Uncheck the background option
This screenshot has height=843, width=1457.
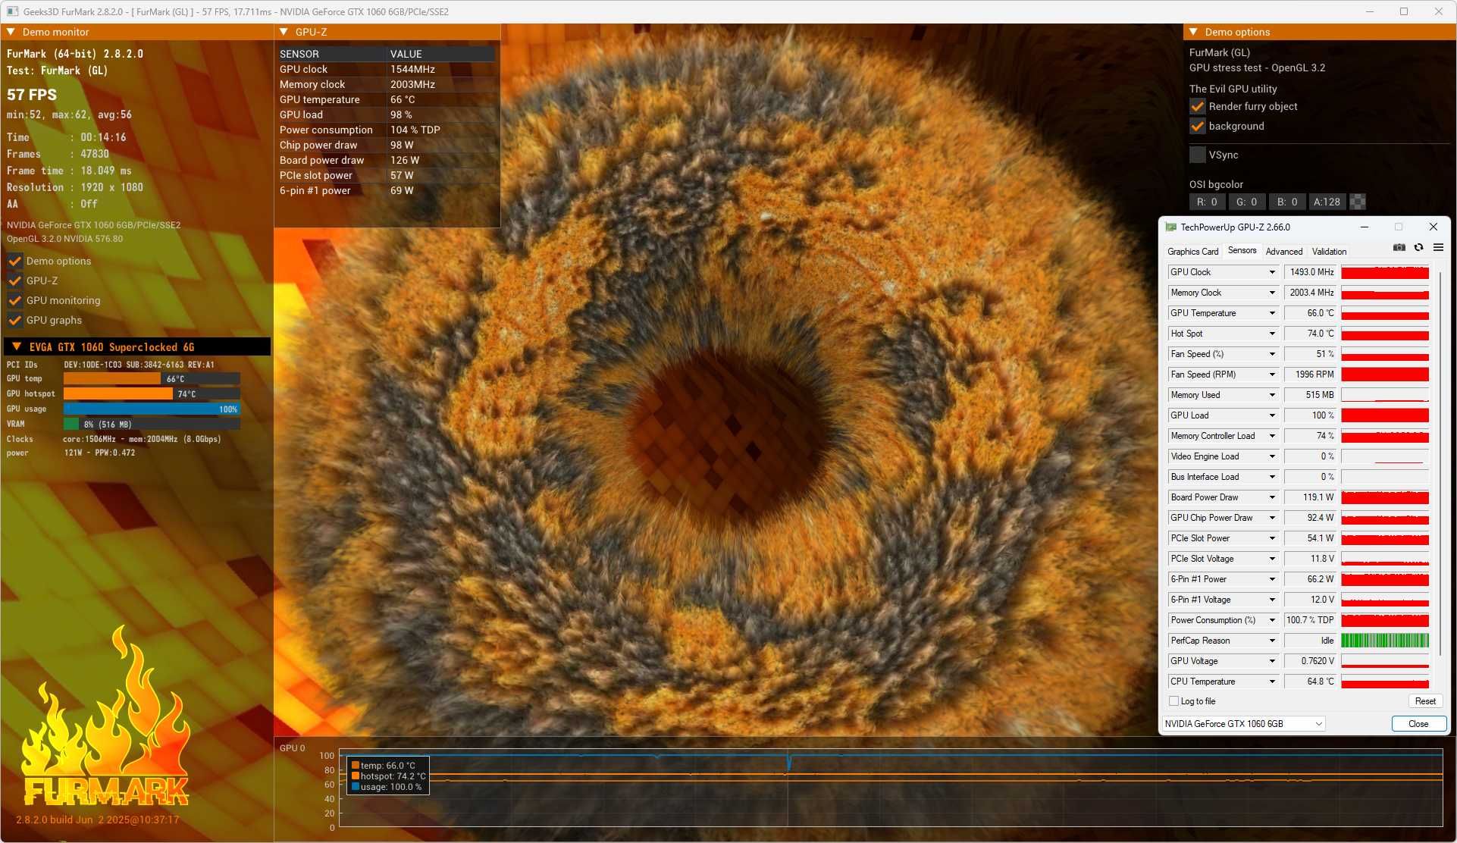1197,126
